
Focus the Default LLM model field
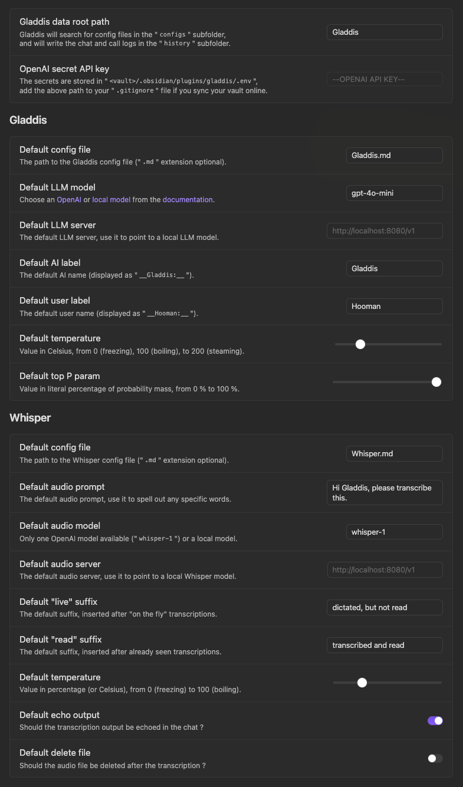[394, 193]
